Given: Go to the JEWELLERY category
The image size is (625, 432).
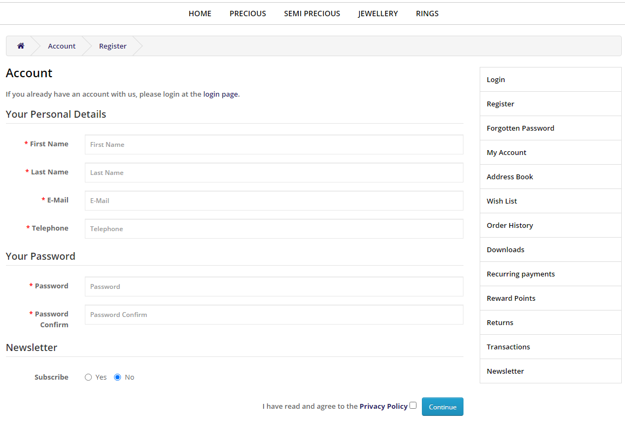Looking at the screenshot, I should click(378, 13).
